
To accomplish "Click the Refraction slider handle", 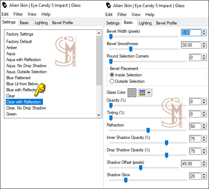I will pyautogui.click(x=148, y=130).
